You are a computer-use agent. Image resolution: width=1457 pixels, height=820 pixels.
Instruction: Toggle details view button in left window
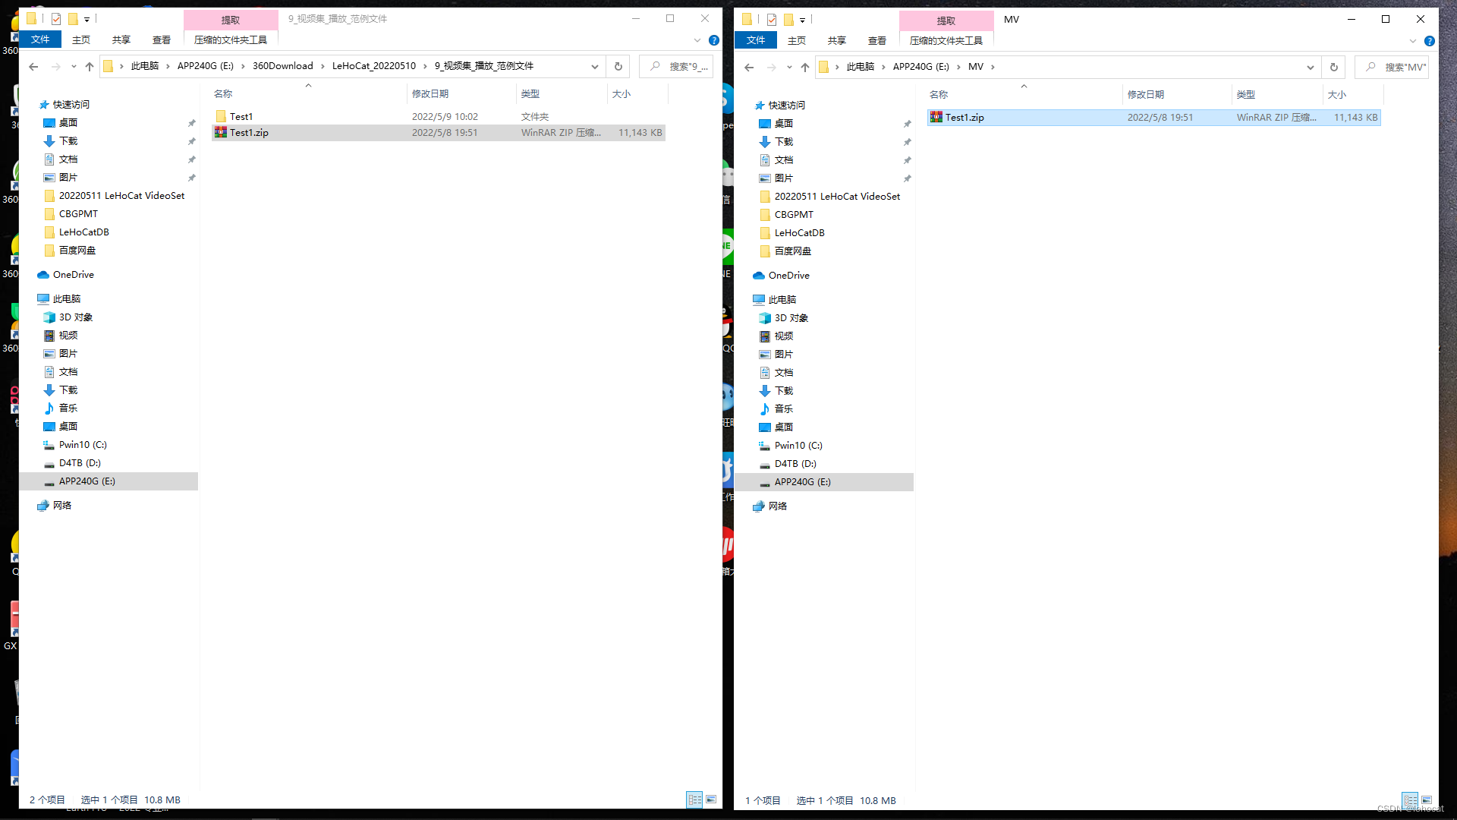point(694,799)
